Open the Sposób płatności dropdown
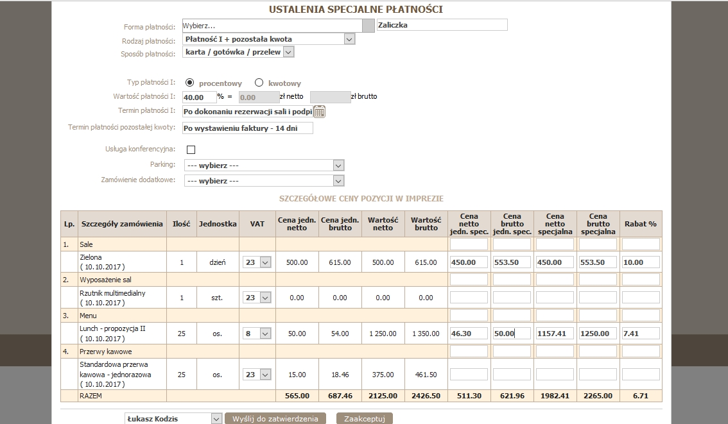This screenshot has height=424, width=728. coord(238,53)
